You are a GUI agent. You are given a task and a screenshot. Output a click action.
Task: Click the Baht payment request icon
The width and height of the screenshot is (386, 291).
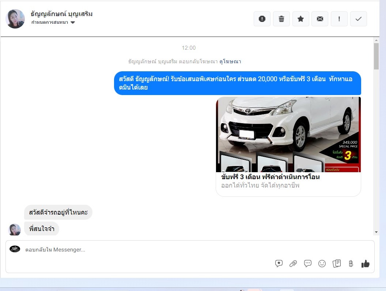(351, 264)
